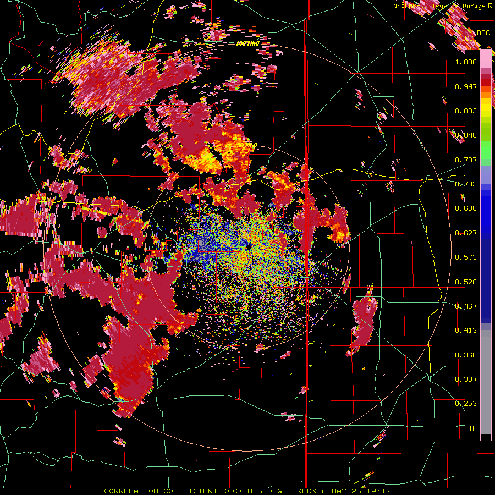Click the 100 NMI range ring label

point(248,43)
